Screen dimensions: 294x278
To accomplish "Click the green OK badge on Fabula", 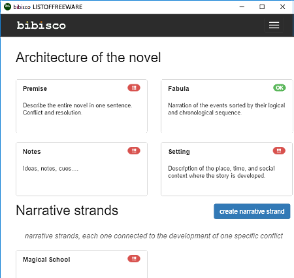I will 280,88.
